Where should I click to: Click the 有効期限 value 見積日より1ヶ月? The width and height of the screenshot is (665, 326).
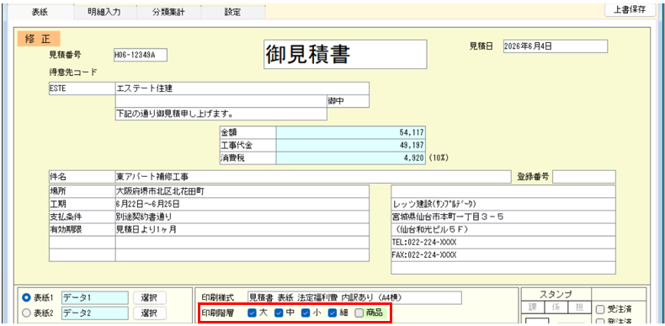coord(242,230)
